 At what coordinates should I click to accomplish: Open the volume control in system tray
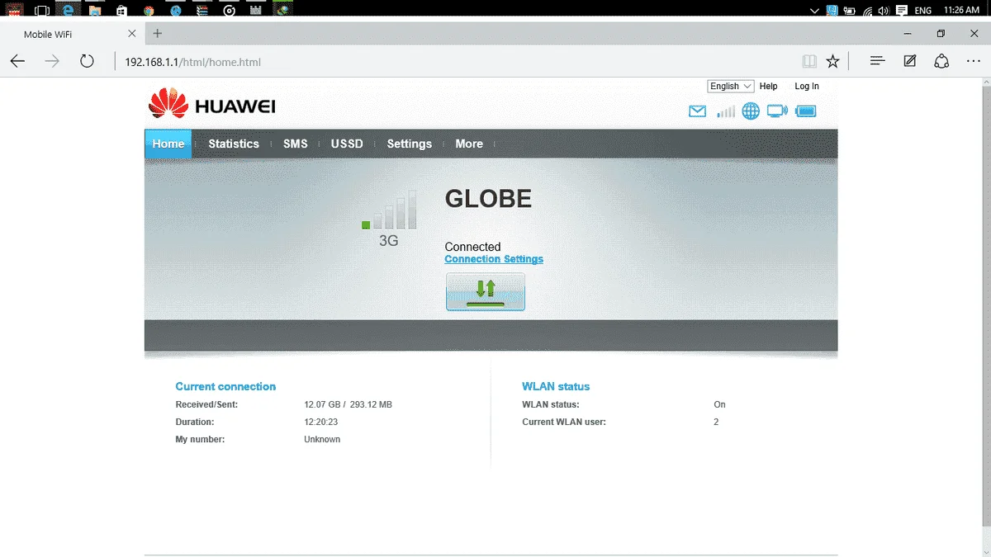click(884, 11)
